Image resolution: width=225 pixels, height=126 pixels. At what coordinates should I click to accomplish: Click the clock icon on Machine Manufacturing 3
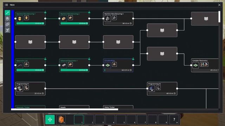130,23
